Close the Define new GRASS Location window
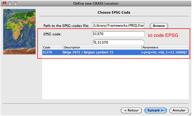Screen dimensions: 194x116 pyautogui.click(x=4, y=3)
